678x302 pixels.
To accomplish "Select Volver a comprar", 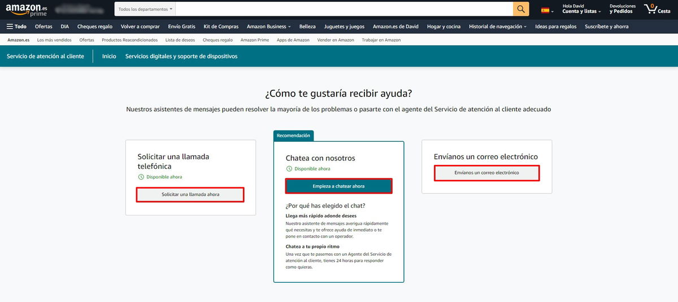I will pyautogui.click(x=140, y=27).
